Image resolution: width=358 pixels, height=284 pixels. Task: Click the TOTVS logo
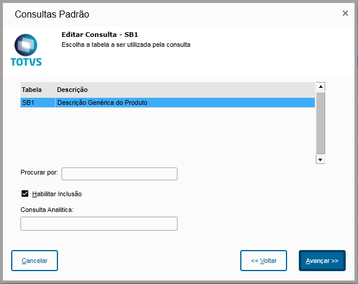[x=26, y=50]
